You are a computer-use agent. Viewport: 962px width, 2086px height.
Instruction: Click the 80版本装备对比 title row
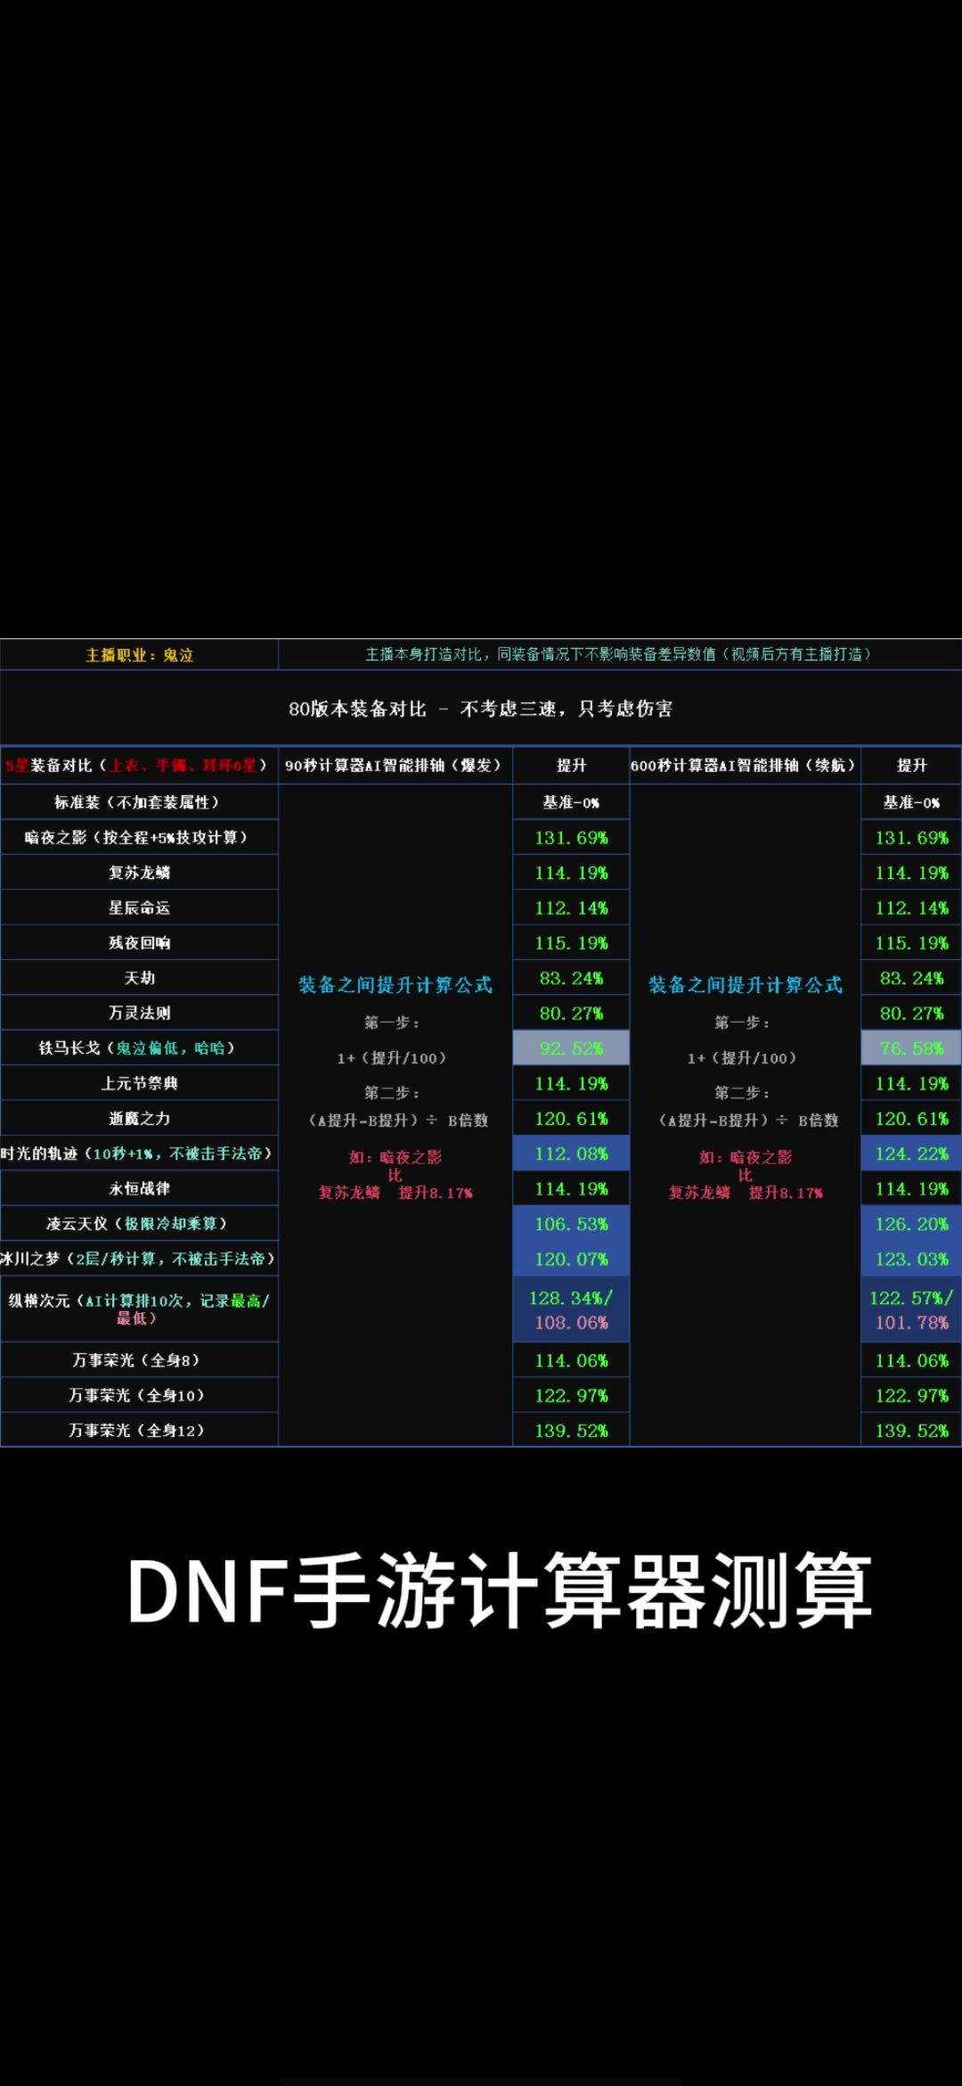tap(481, 709)
